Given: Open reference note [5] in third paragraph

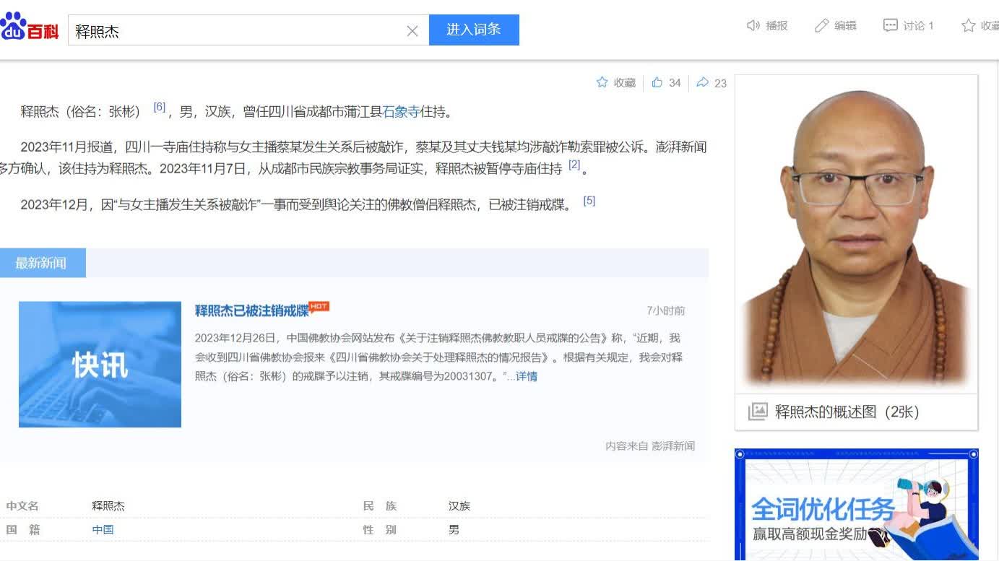Looking at the screenshot, I should [x=589, y=201].
